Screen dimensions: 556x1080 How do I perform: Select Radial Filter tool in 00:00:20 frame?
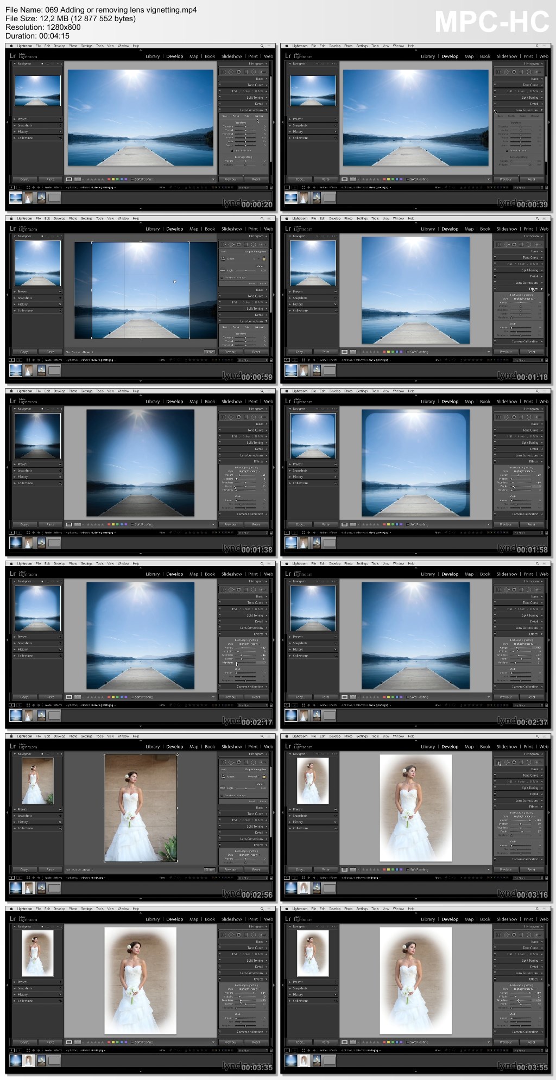254,72
